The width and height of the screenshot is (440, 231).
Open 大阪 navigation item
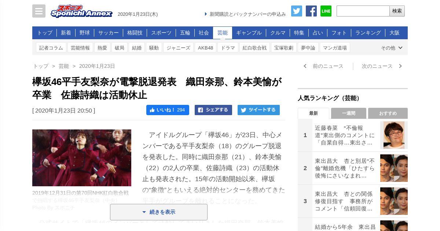coord(395,33)
